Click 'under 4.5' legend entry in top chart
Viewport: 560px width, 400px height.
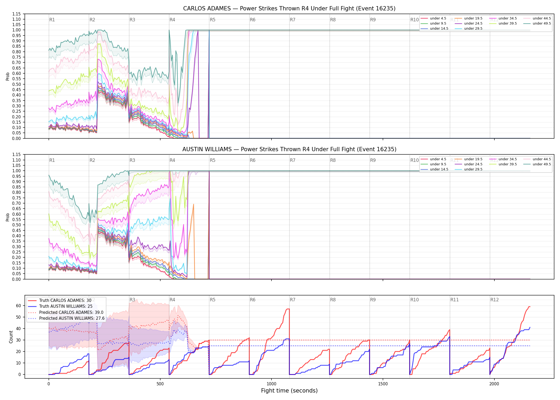pos(434,18)
